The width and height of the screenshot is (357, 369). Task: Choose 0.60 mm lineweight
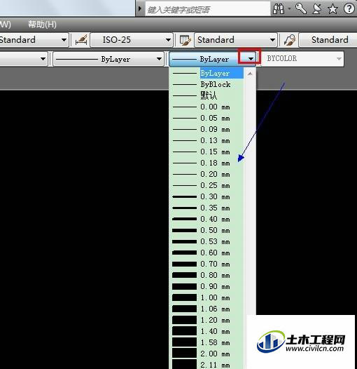[x=206, y=253]
